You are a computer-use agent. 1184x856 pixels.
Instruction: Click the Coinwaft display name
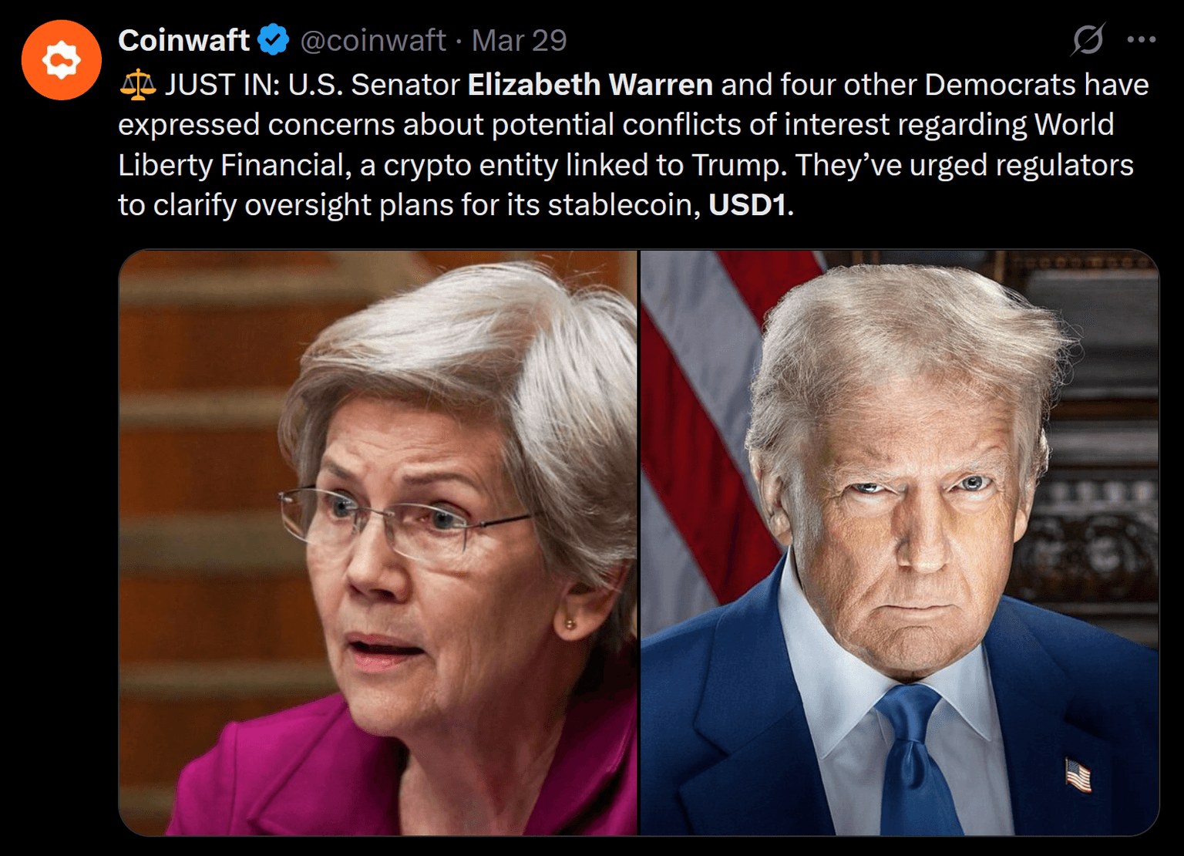183,40
